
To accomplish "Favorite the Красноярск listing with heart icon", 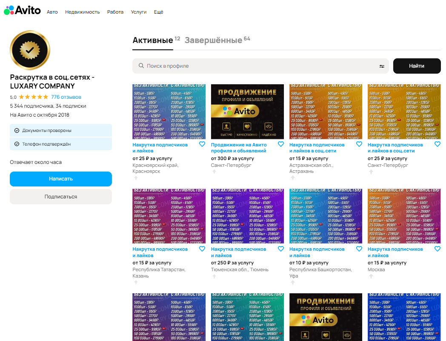I will tap(202, 144).
